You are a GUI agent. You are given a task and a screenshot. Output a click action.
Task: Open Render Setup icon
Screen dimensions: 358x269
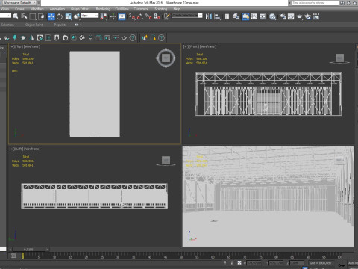pyautogui.click(x=282, y=16)
